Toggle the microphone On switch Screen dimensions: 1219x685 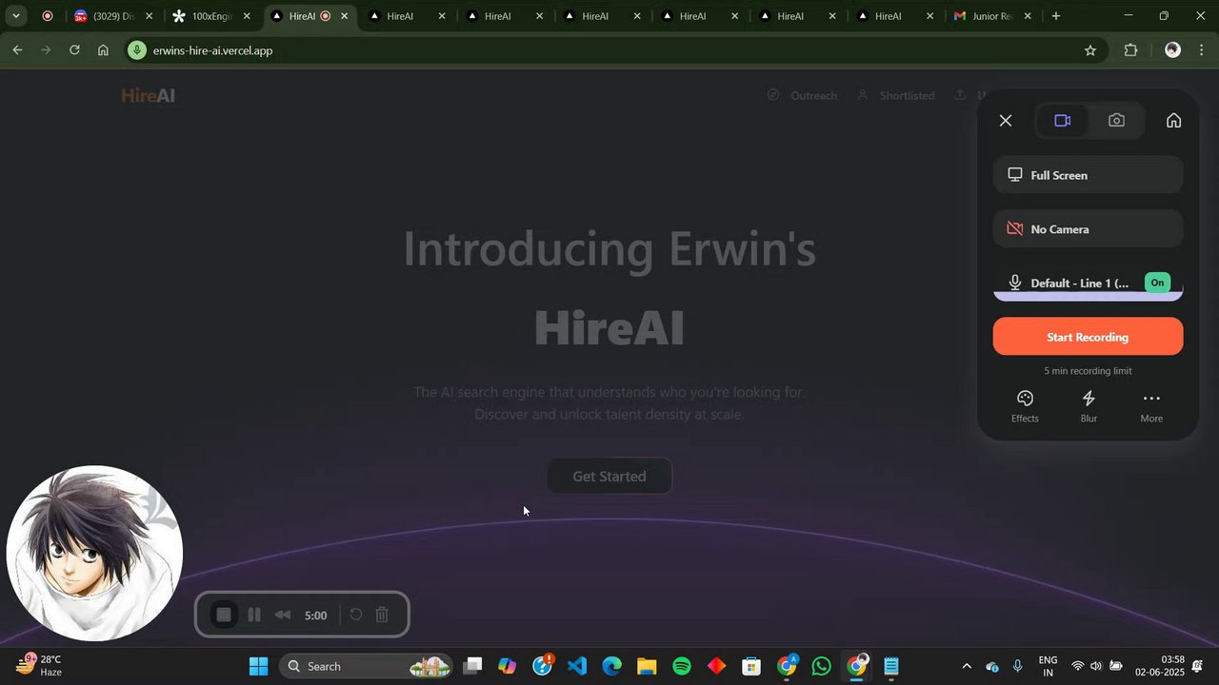(1157, 283)
